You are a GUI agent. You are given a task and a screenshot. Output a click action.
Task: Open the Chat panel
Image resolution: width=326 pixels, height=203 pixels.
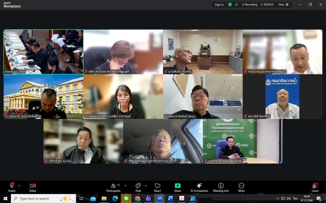pyautogui.click(x=138, y=187)
